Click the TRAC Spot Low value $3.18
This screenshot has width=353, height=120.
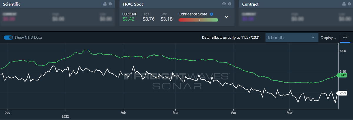[x=167, y=19]
